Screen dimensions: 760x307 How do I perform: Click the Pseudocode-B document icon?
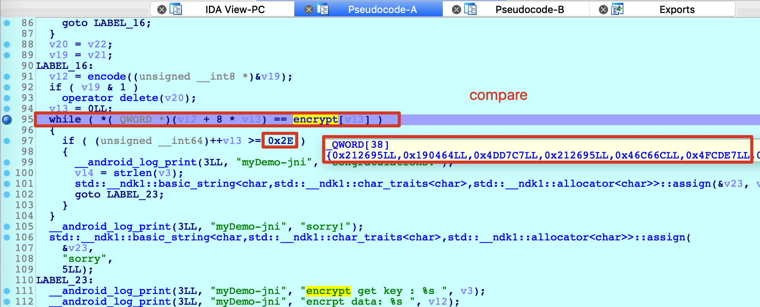tap(470, 9)
